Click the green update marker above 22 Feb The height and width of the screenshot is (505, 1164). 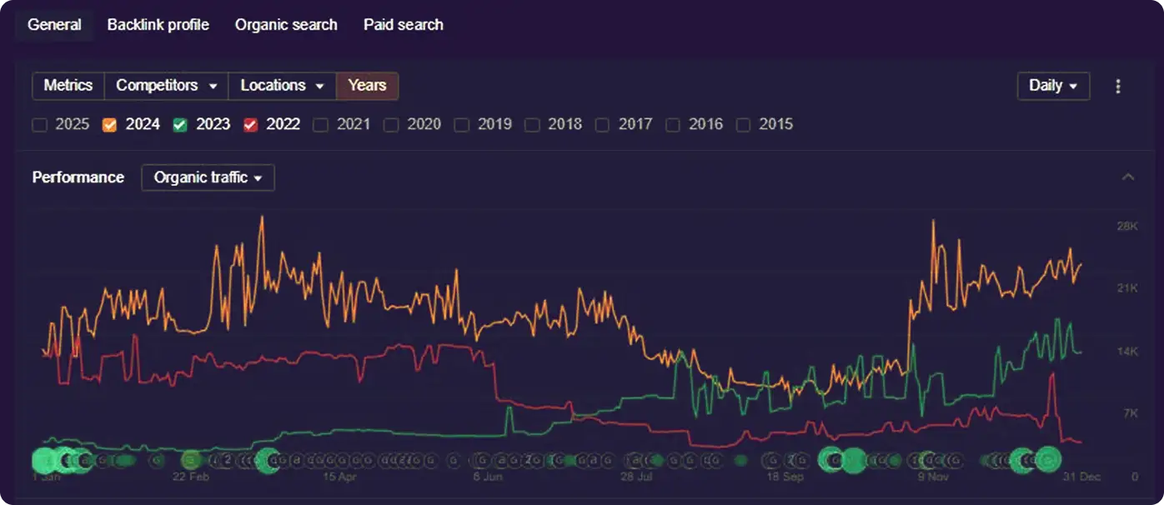191,459
